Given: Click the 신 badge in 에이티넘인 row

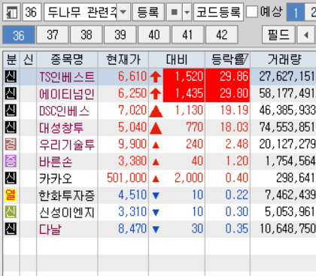Looking at the screenshot, I should (x=11, y=93).
